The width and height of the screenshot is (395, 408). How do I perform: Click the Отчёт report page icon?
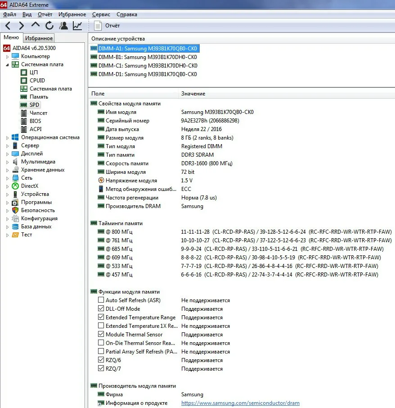[x=98, y=26]
